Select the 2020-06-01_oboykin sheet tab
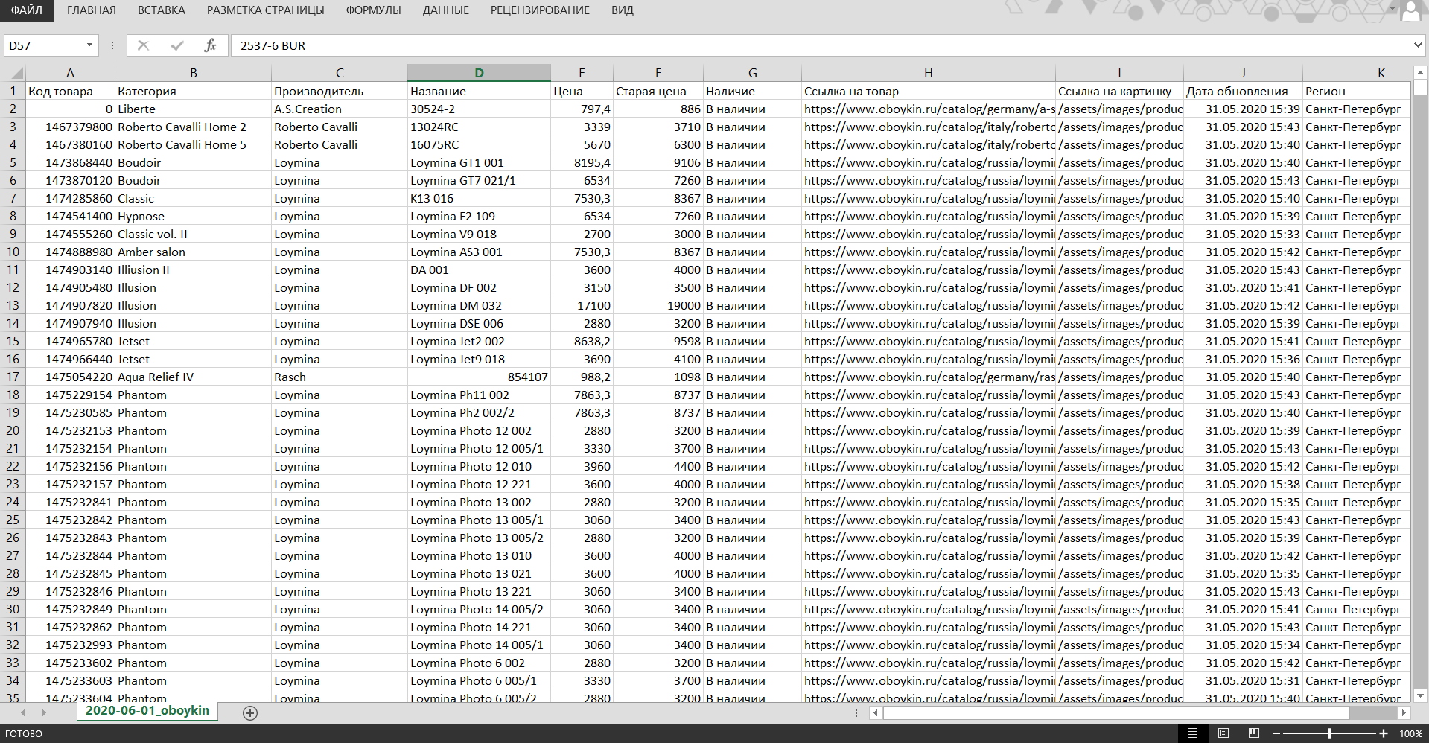This screenshot has height=743, width=1429. point(147,711)
